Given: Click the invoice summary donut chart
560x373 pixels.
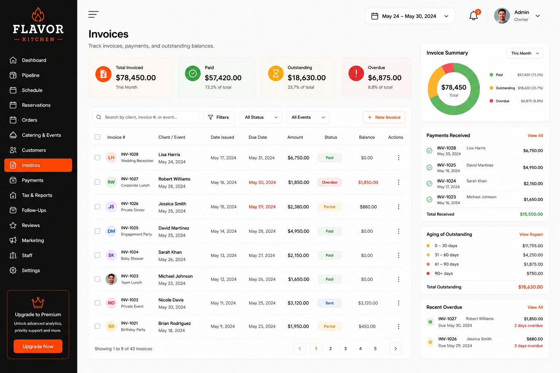Looking at the screenshot, I should tap(454, 89).
